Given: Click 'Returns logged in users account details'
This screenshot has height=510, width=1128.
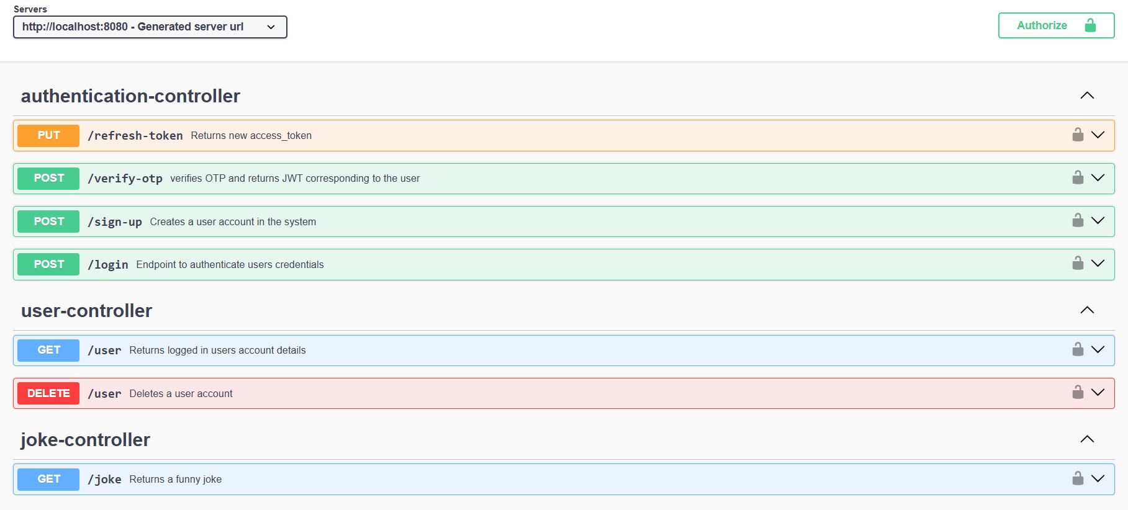Looking at the screenshot, I should click(x=217, y=351).
